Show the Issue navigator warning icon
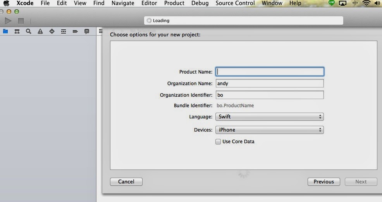The image size is (382, 202). click(x=40, y=32)
